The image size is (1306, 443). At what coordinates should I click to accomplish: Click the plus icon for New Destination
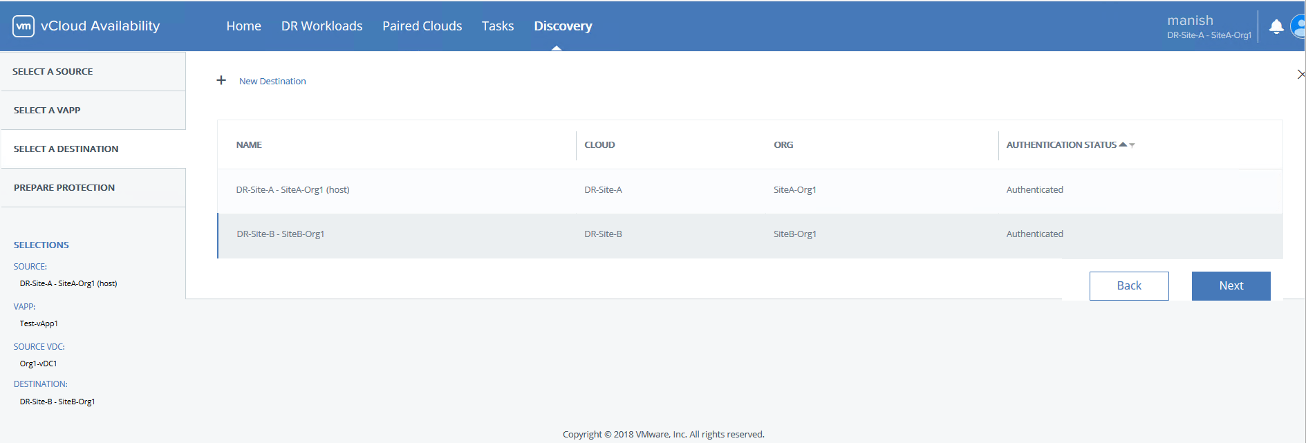[x=221, y=80]
